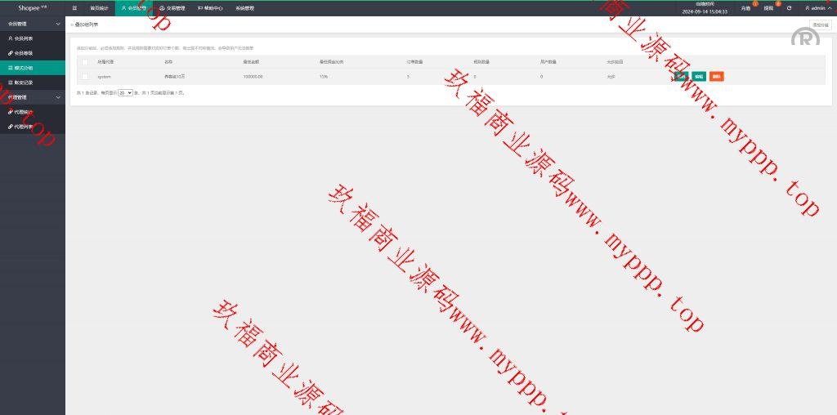Tick the checkbox for the system row
Screen dimensions: 837x415
[x=84, y=77]
